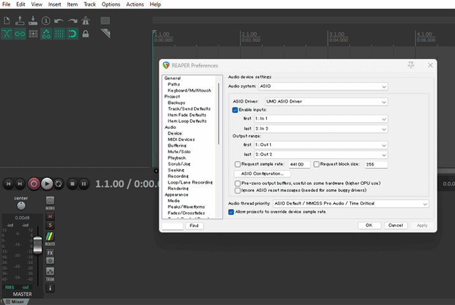
Task: Toggle ripple editing grid icon
Action: (33, 34)
